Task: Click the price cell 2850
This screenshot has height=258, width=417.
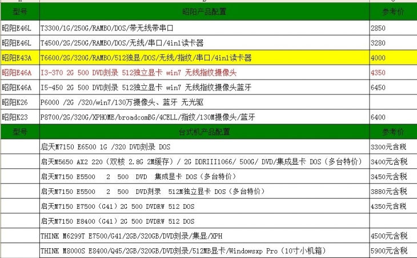Action: [x=393, y=28]
